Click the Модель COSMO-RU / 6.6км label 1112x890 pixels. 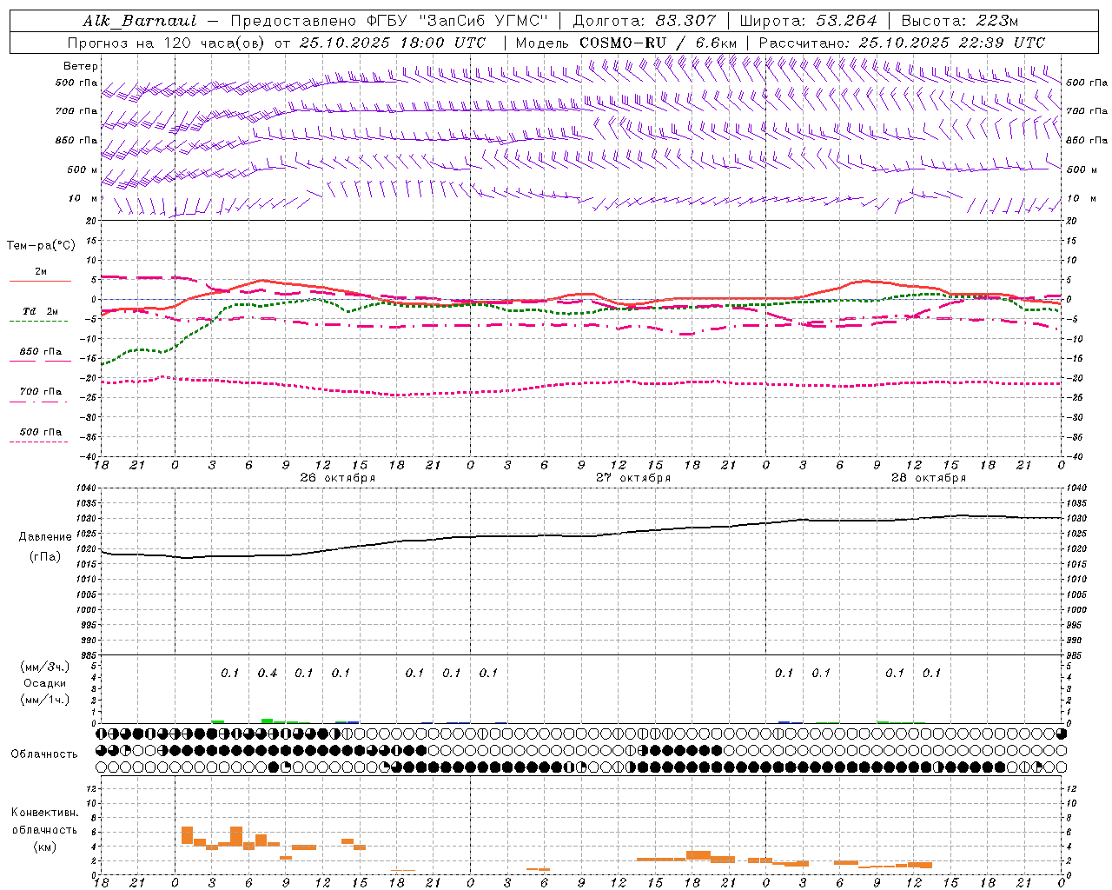(626, 43)
